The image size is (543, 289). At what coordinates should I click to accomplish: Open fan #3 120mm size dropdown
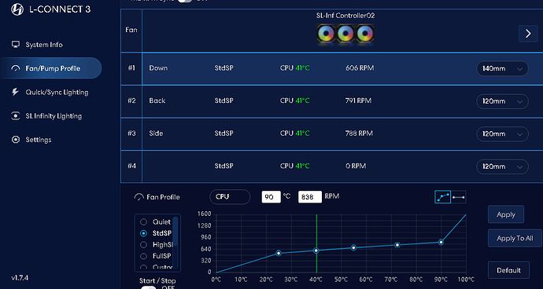(x=503, y=134)
